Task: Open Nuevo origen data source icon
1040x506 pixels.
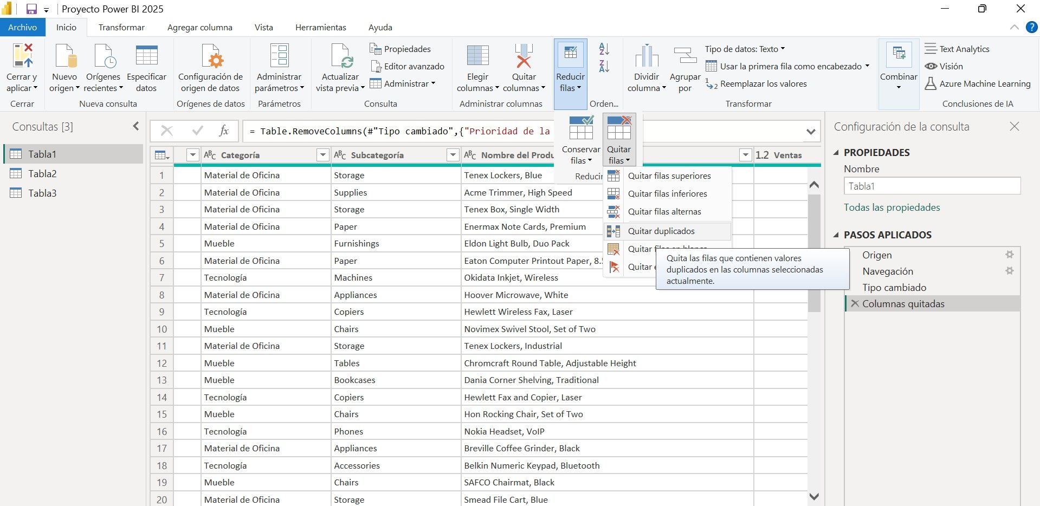Action: tap(65, 55)
